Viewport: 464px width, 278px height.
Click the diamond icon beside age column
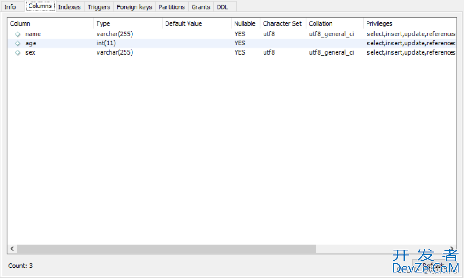[18, 44]
